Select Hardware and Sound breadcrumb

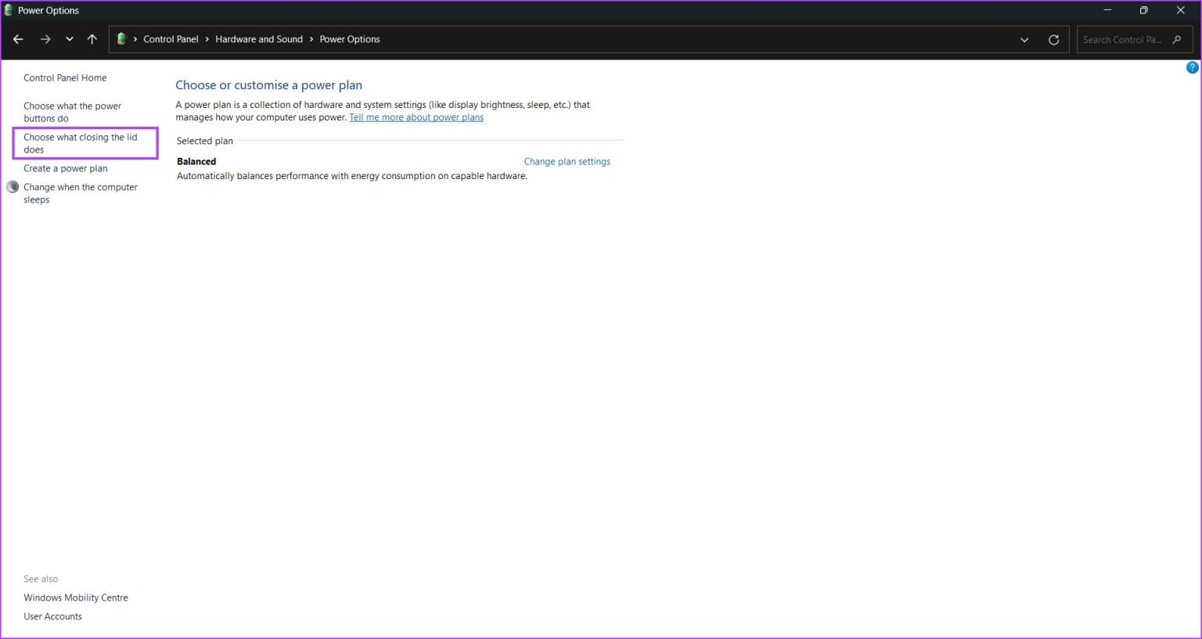click(259, 39)
